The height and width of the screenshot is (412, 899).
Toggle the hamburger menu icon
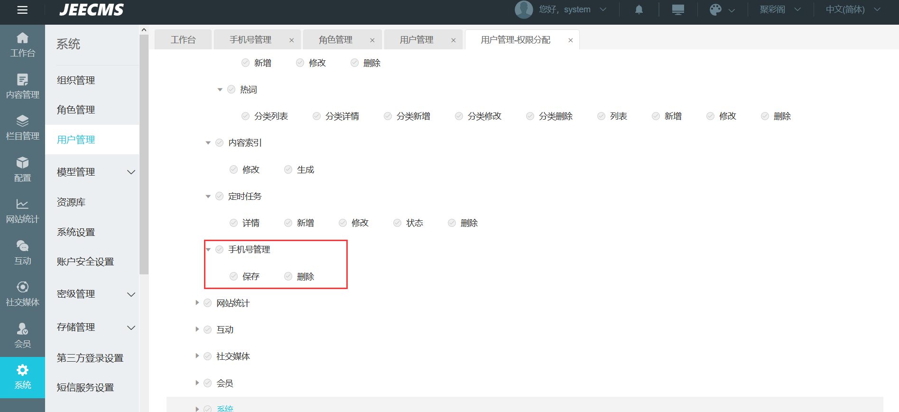(22, 10)
